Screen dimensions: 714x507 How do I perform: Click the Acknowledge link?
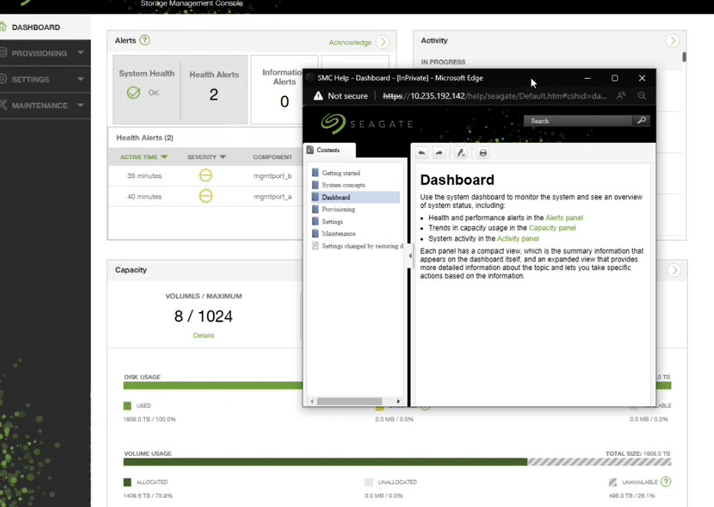(x=350, y=42)
